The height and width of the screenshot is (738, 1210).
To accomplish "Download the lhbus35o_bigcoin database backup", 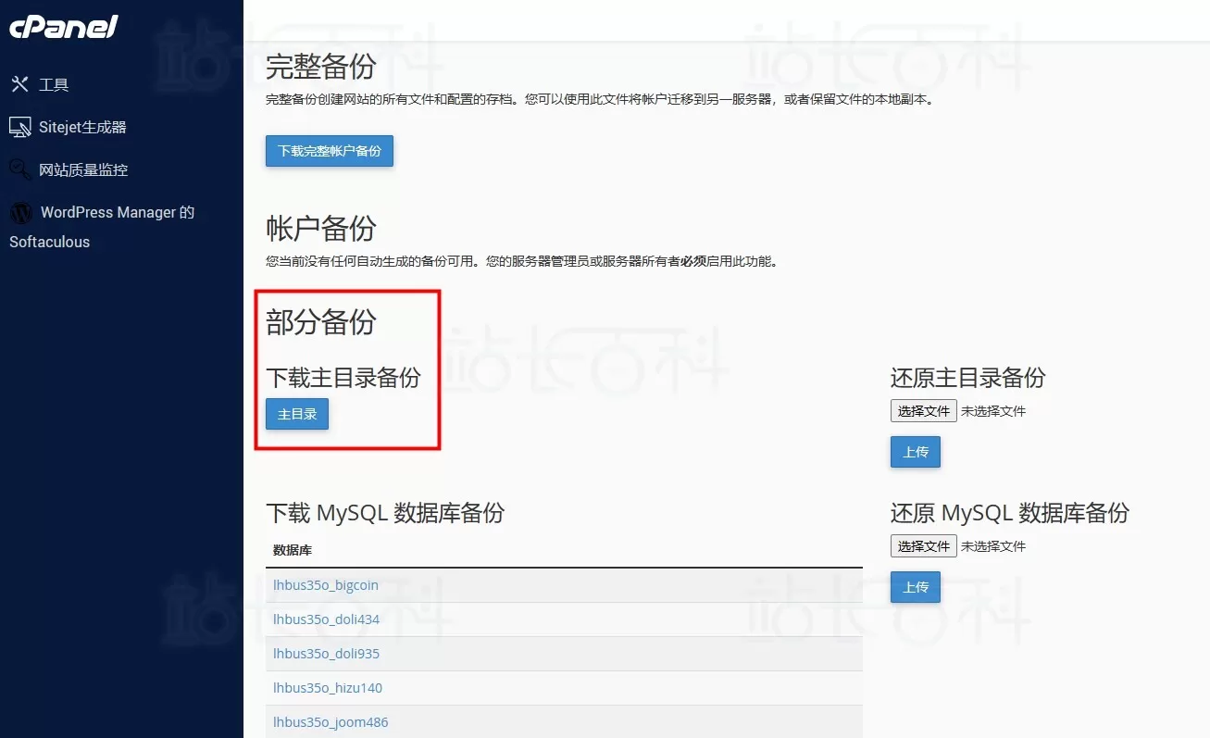I will coord(326,584).
